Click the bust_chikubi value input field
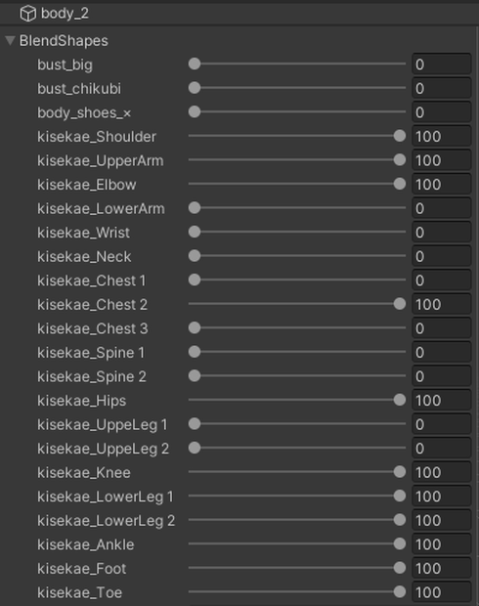Viewport: 479px width, 606px height. coord(442,88)
